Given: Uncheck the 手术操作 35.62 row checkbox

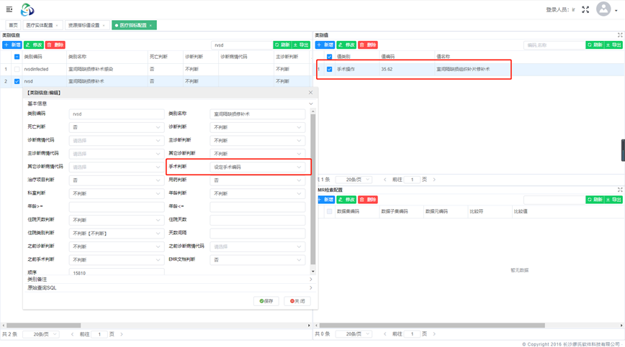Looking at the screenshot, I should click(329, 69).
